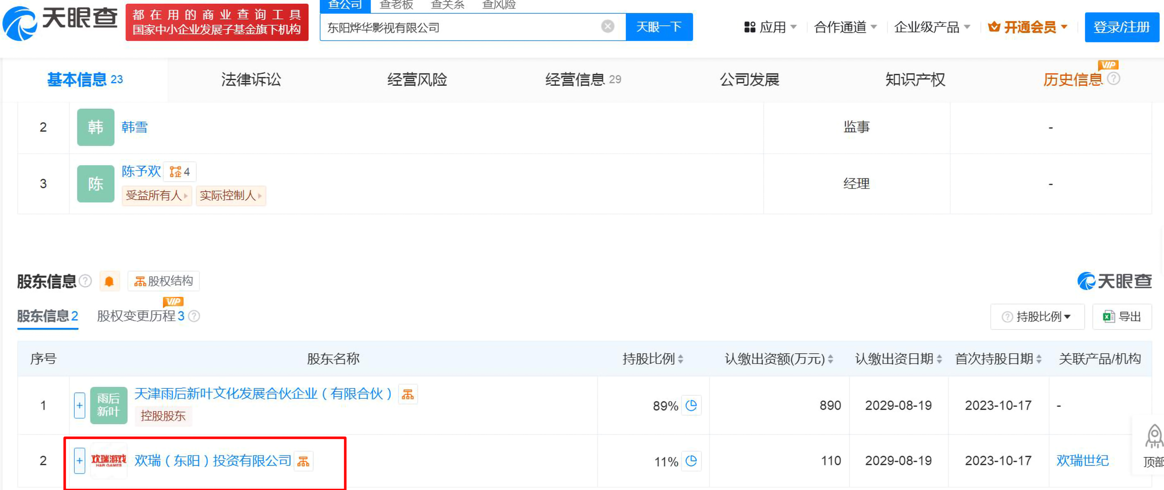Open the 陈予欢 profile link

[x=141, y=171]
